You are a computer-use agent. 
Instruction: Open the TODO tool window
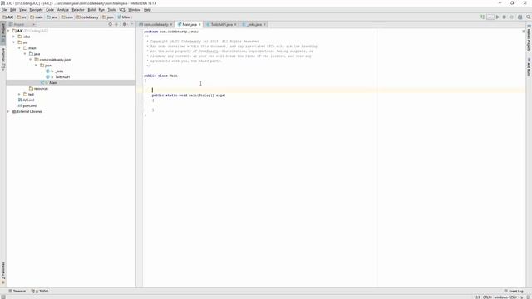40,291
